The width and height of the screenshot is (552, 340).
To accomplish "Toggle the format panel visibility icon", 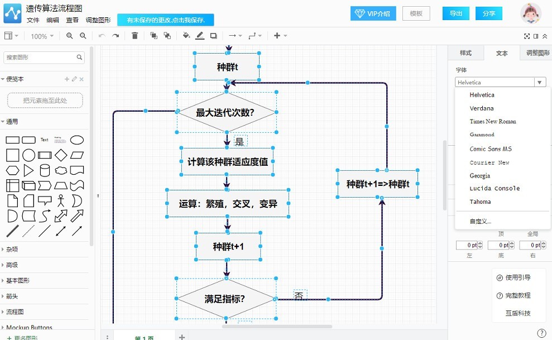I will pyautogui.click(x=536, y=36).
